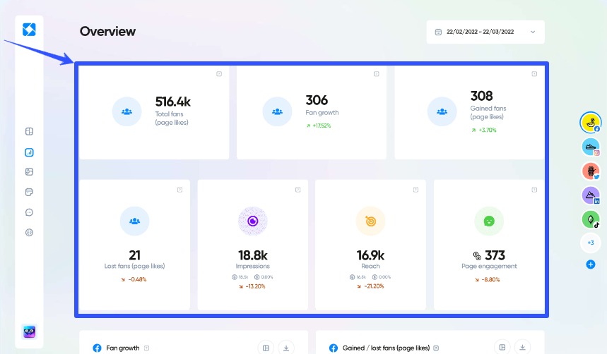The height and width of the screenshot is (354, 607).
Task: Open the dashboard grid icon in sidebar
Action: click(29, 131)
